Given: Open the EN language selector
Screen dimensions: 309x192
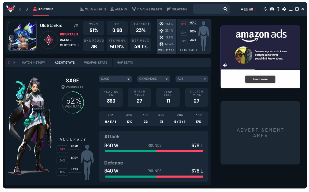Looking at the screenshot, I should coord(247,9).
